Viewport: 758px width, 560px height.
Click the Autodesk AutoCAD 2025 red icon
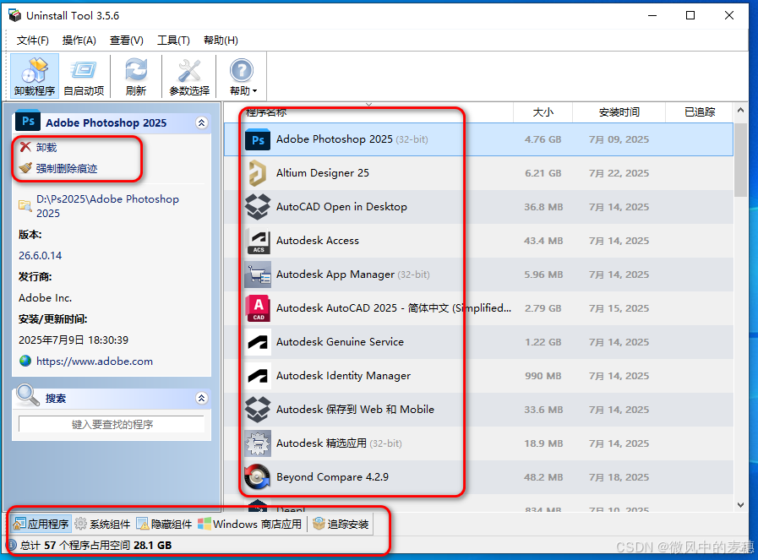(x=258, y=308)
